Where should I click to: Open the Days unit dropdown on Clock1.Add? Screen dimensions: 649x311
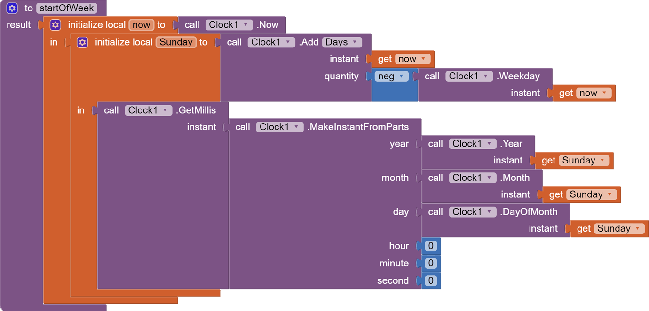(x=342, y=42)
